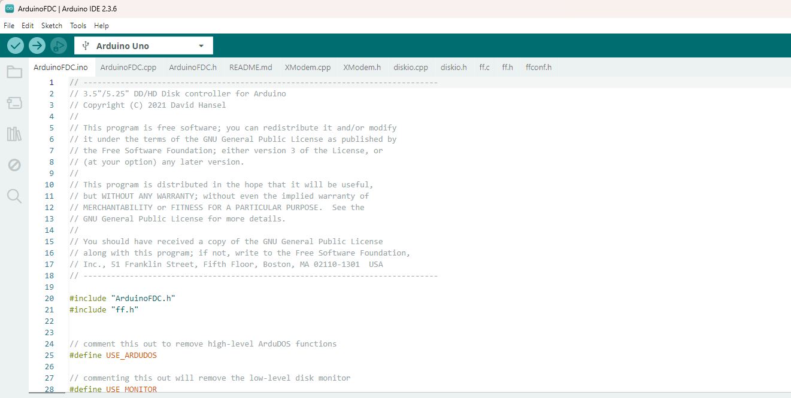Viewport: 791px width, 398px height.
Task: Switch to the diskio.cpp tab
Action: (410, 68)
